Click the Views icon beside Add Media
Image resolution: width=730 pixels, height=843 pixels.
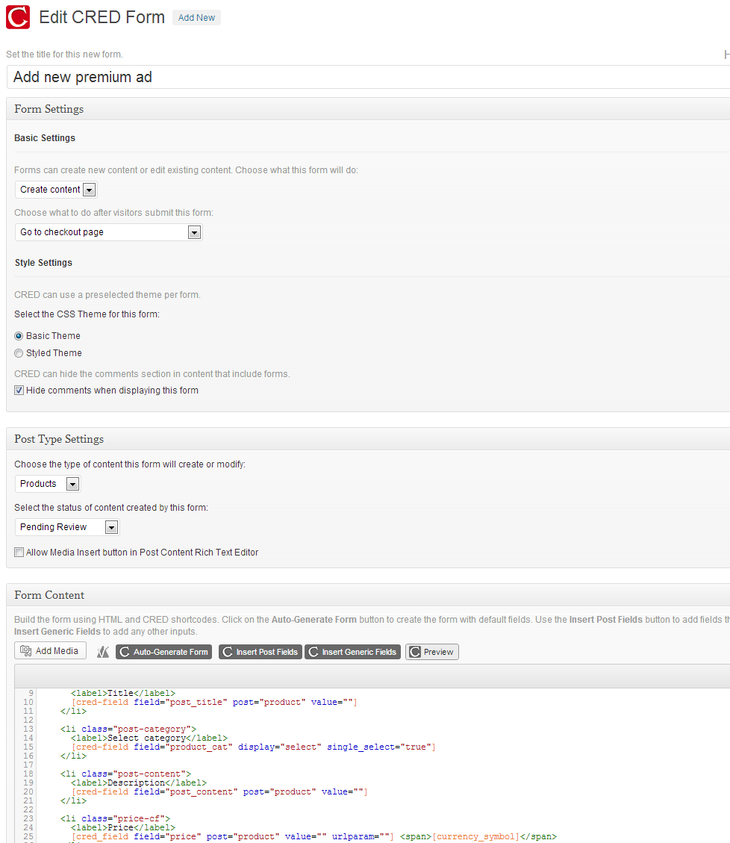point(103,652)
